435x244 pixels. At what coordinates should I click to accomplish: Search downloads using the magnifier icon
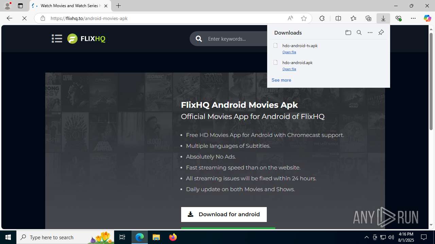(359, 33)
